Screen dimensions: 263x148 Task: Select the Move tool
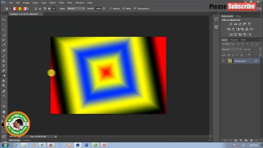point(4,20)
